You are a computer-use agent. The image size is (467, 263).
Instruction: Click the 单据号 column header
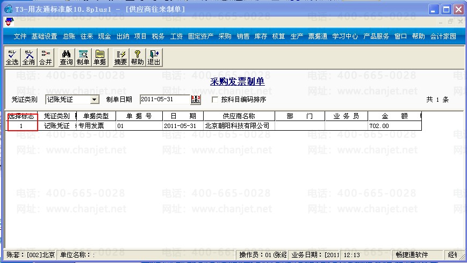(139, 116)
